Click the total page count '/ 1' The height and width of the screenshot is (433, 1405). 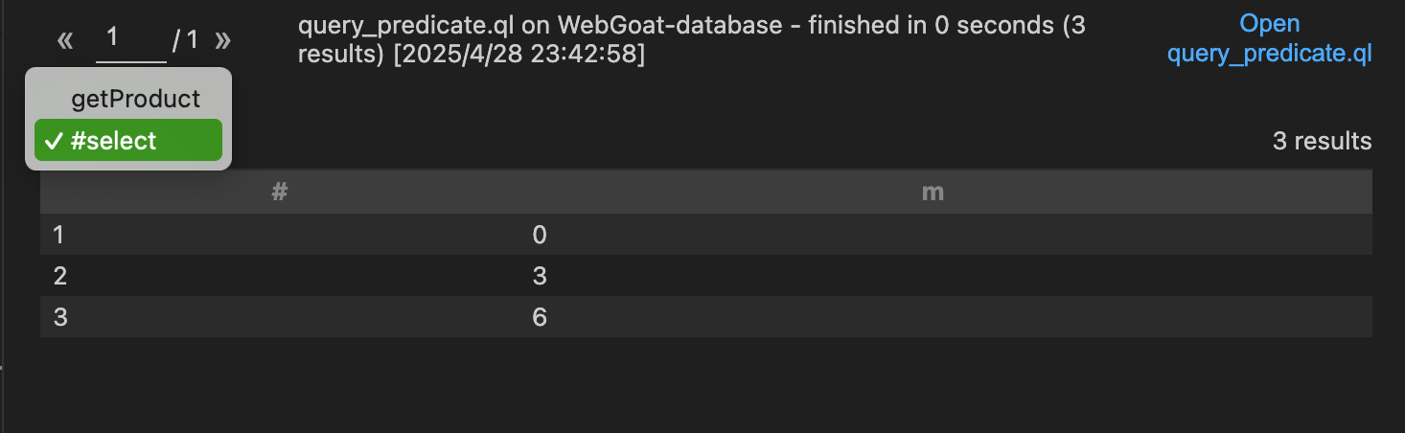tap(186, 40)
